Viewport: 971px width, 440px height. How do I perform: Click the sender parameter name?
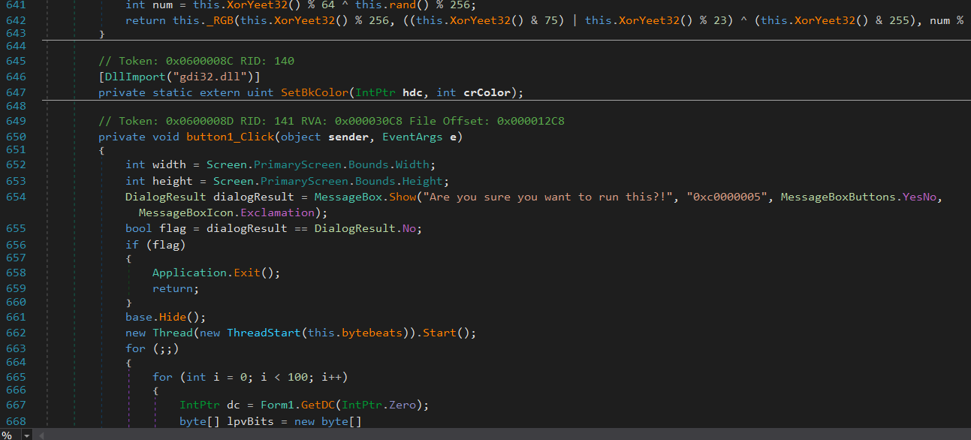pyautogui.click(x=348, y=137)
